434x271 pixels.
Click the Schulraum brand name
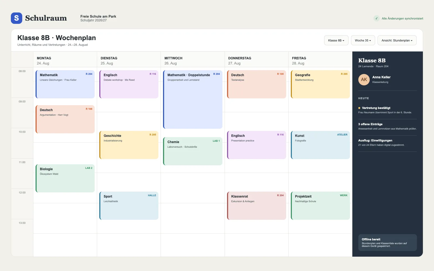click(x=46, y=18)
